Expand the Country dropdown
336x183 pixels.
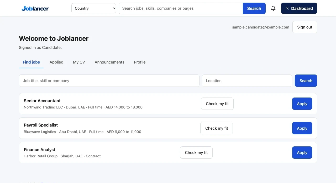[94, 8]
